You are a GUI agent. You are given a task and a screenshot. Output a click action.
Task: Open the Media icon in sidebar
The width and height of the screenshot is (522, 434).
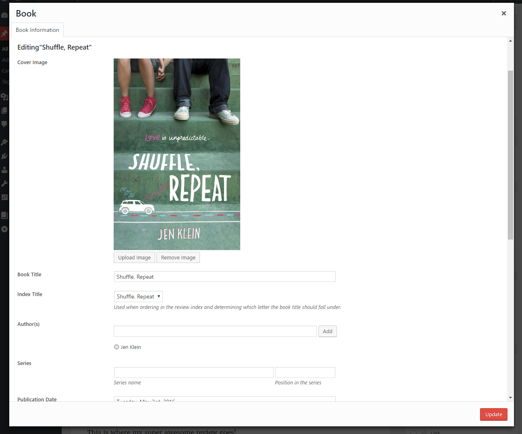[x=4, y=97]
